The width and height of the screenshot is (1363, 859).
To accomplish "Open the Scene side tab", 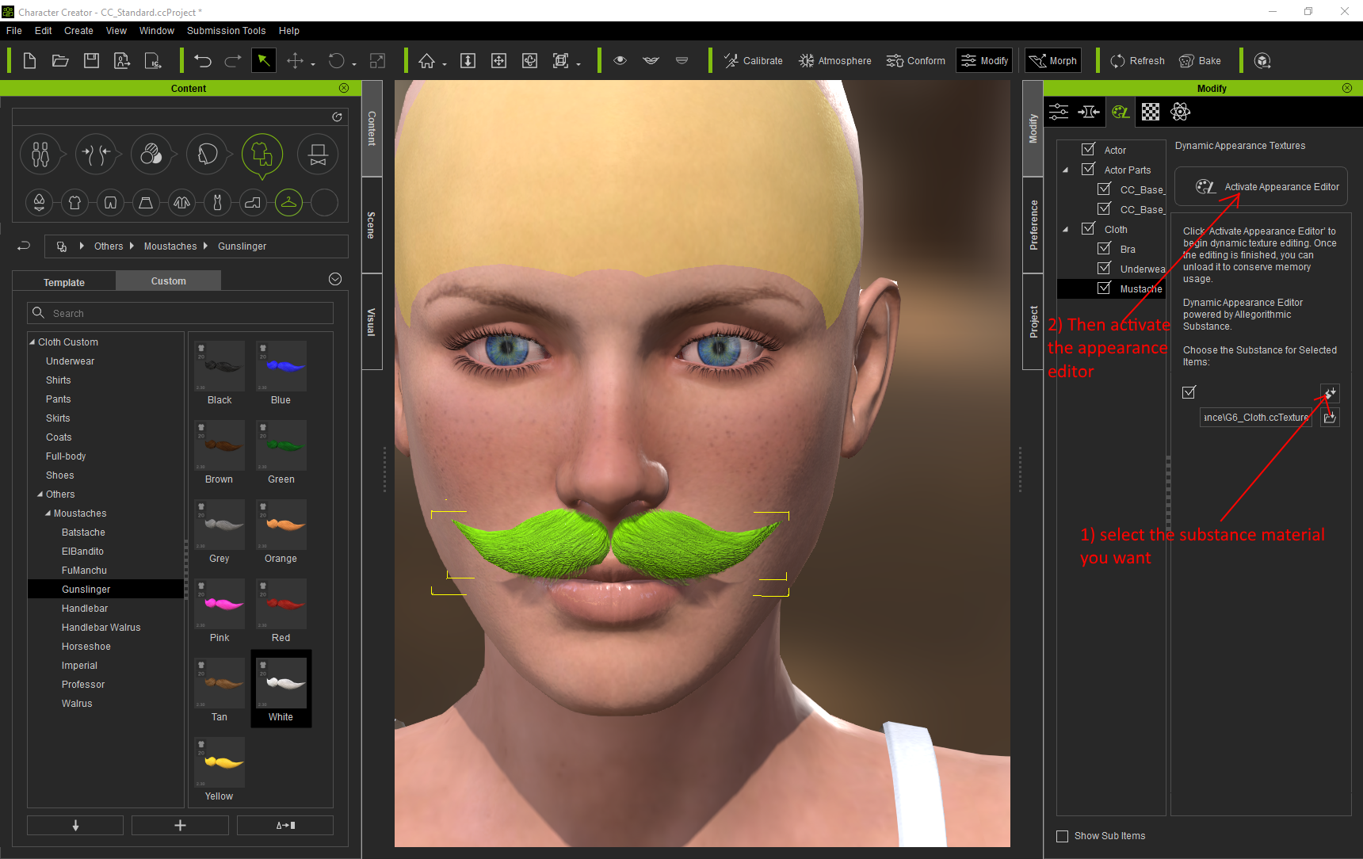I will [372, 225].
